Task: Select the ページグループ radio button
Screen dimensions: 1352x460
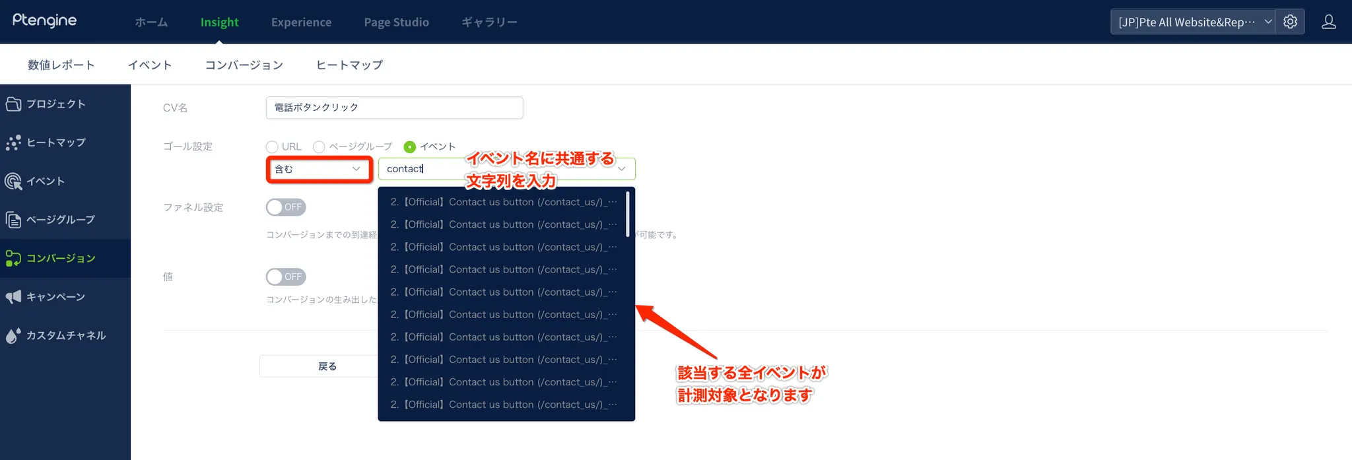Action: click(319, 147)
